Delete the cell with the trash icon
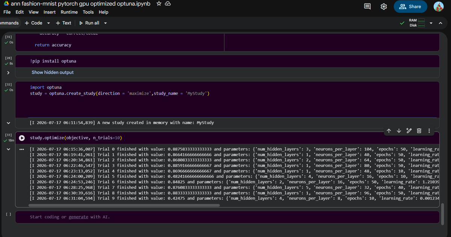The width and height of the screenshot is (451, 237). click(419, 131)
